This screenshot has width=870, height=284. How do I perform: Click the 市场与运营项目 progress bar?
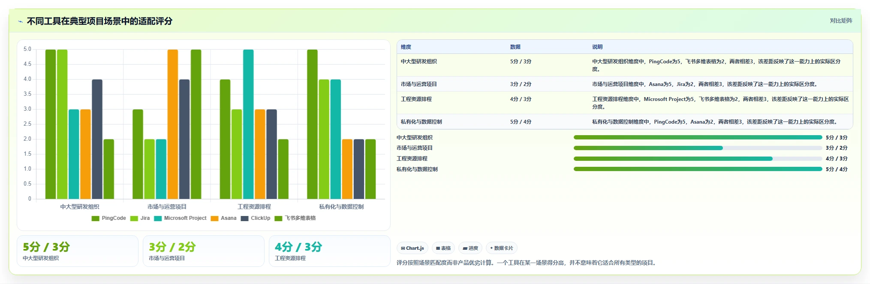(698, 148)
